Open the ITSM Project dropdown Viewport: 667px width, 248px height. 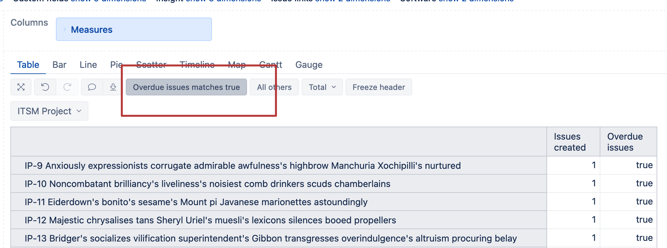49,111
